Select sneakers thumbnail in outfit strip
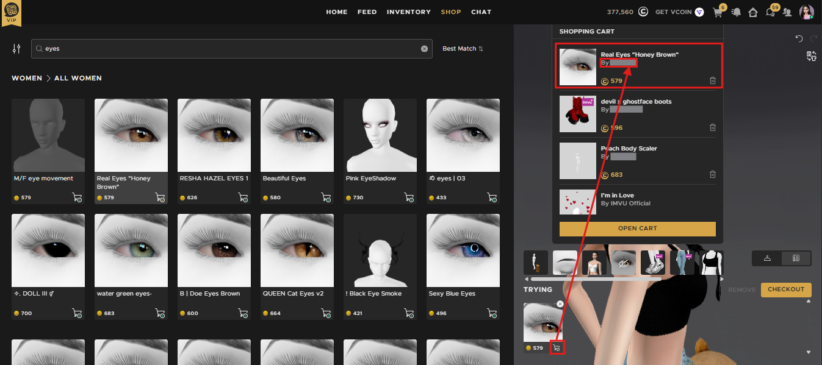The height and width of the screenshot is (365, 822). [x=653, y=263]
